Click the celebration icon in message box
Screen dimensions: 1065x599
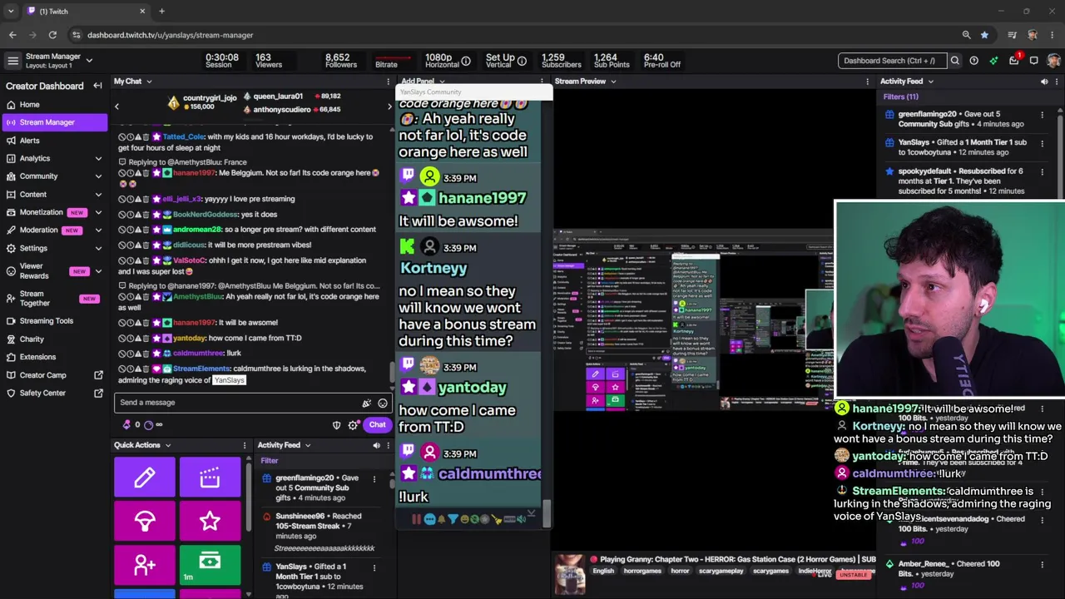(366, 403)
